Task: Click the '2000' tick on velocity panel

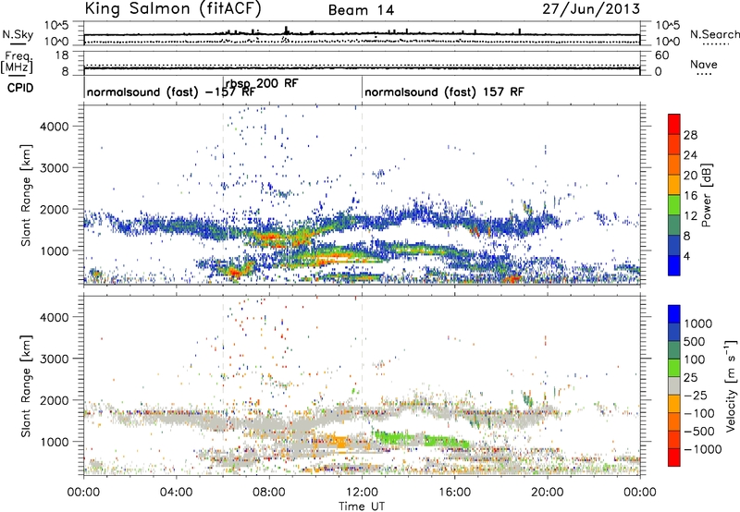Action: point(55,400)
